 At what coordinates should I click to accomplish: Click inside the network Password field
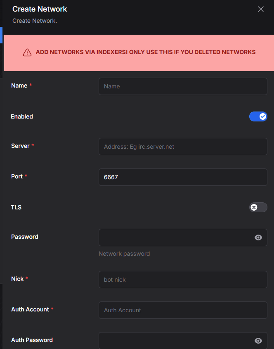(176, 237)
